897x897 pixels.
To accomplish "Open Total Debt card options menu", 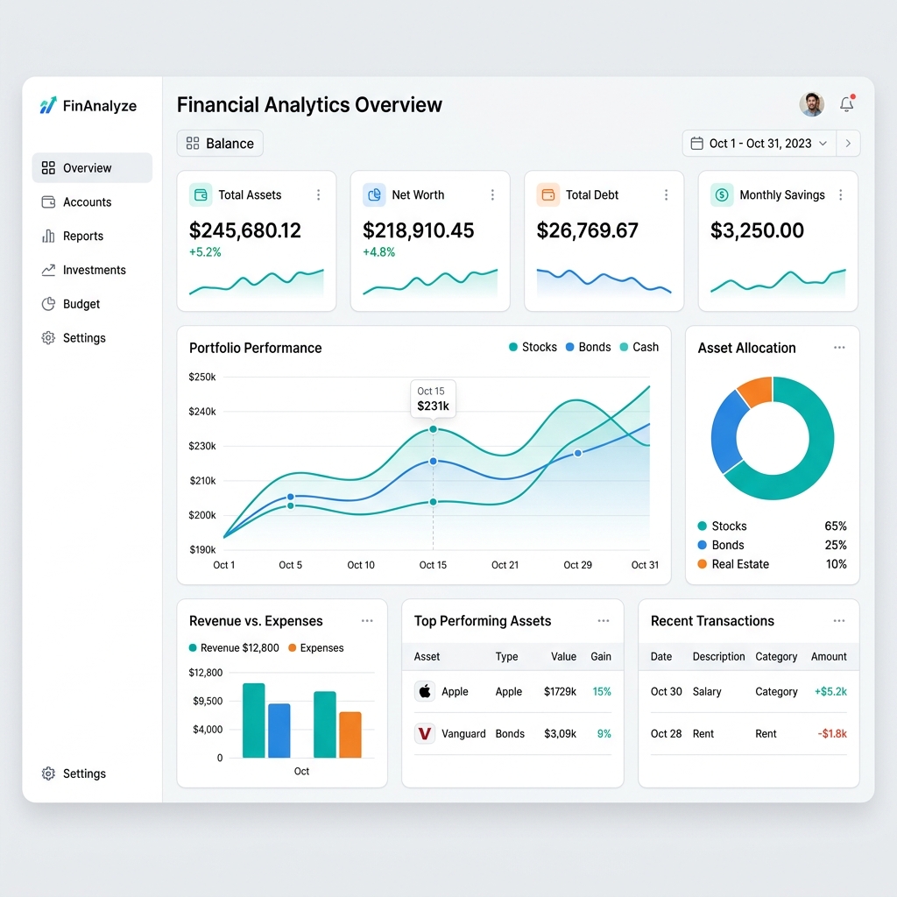I will tap(667, 195).
